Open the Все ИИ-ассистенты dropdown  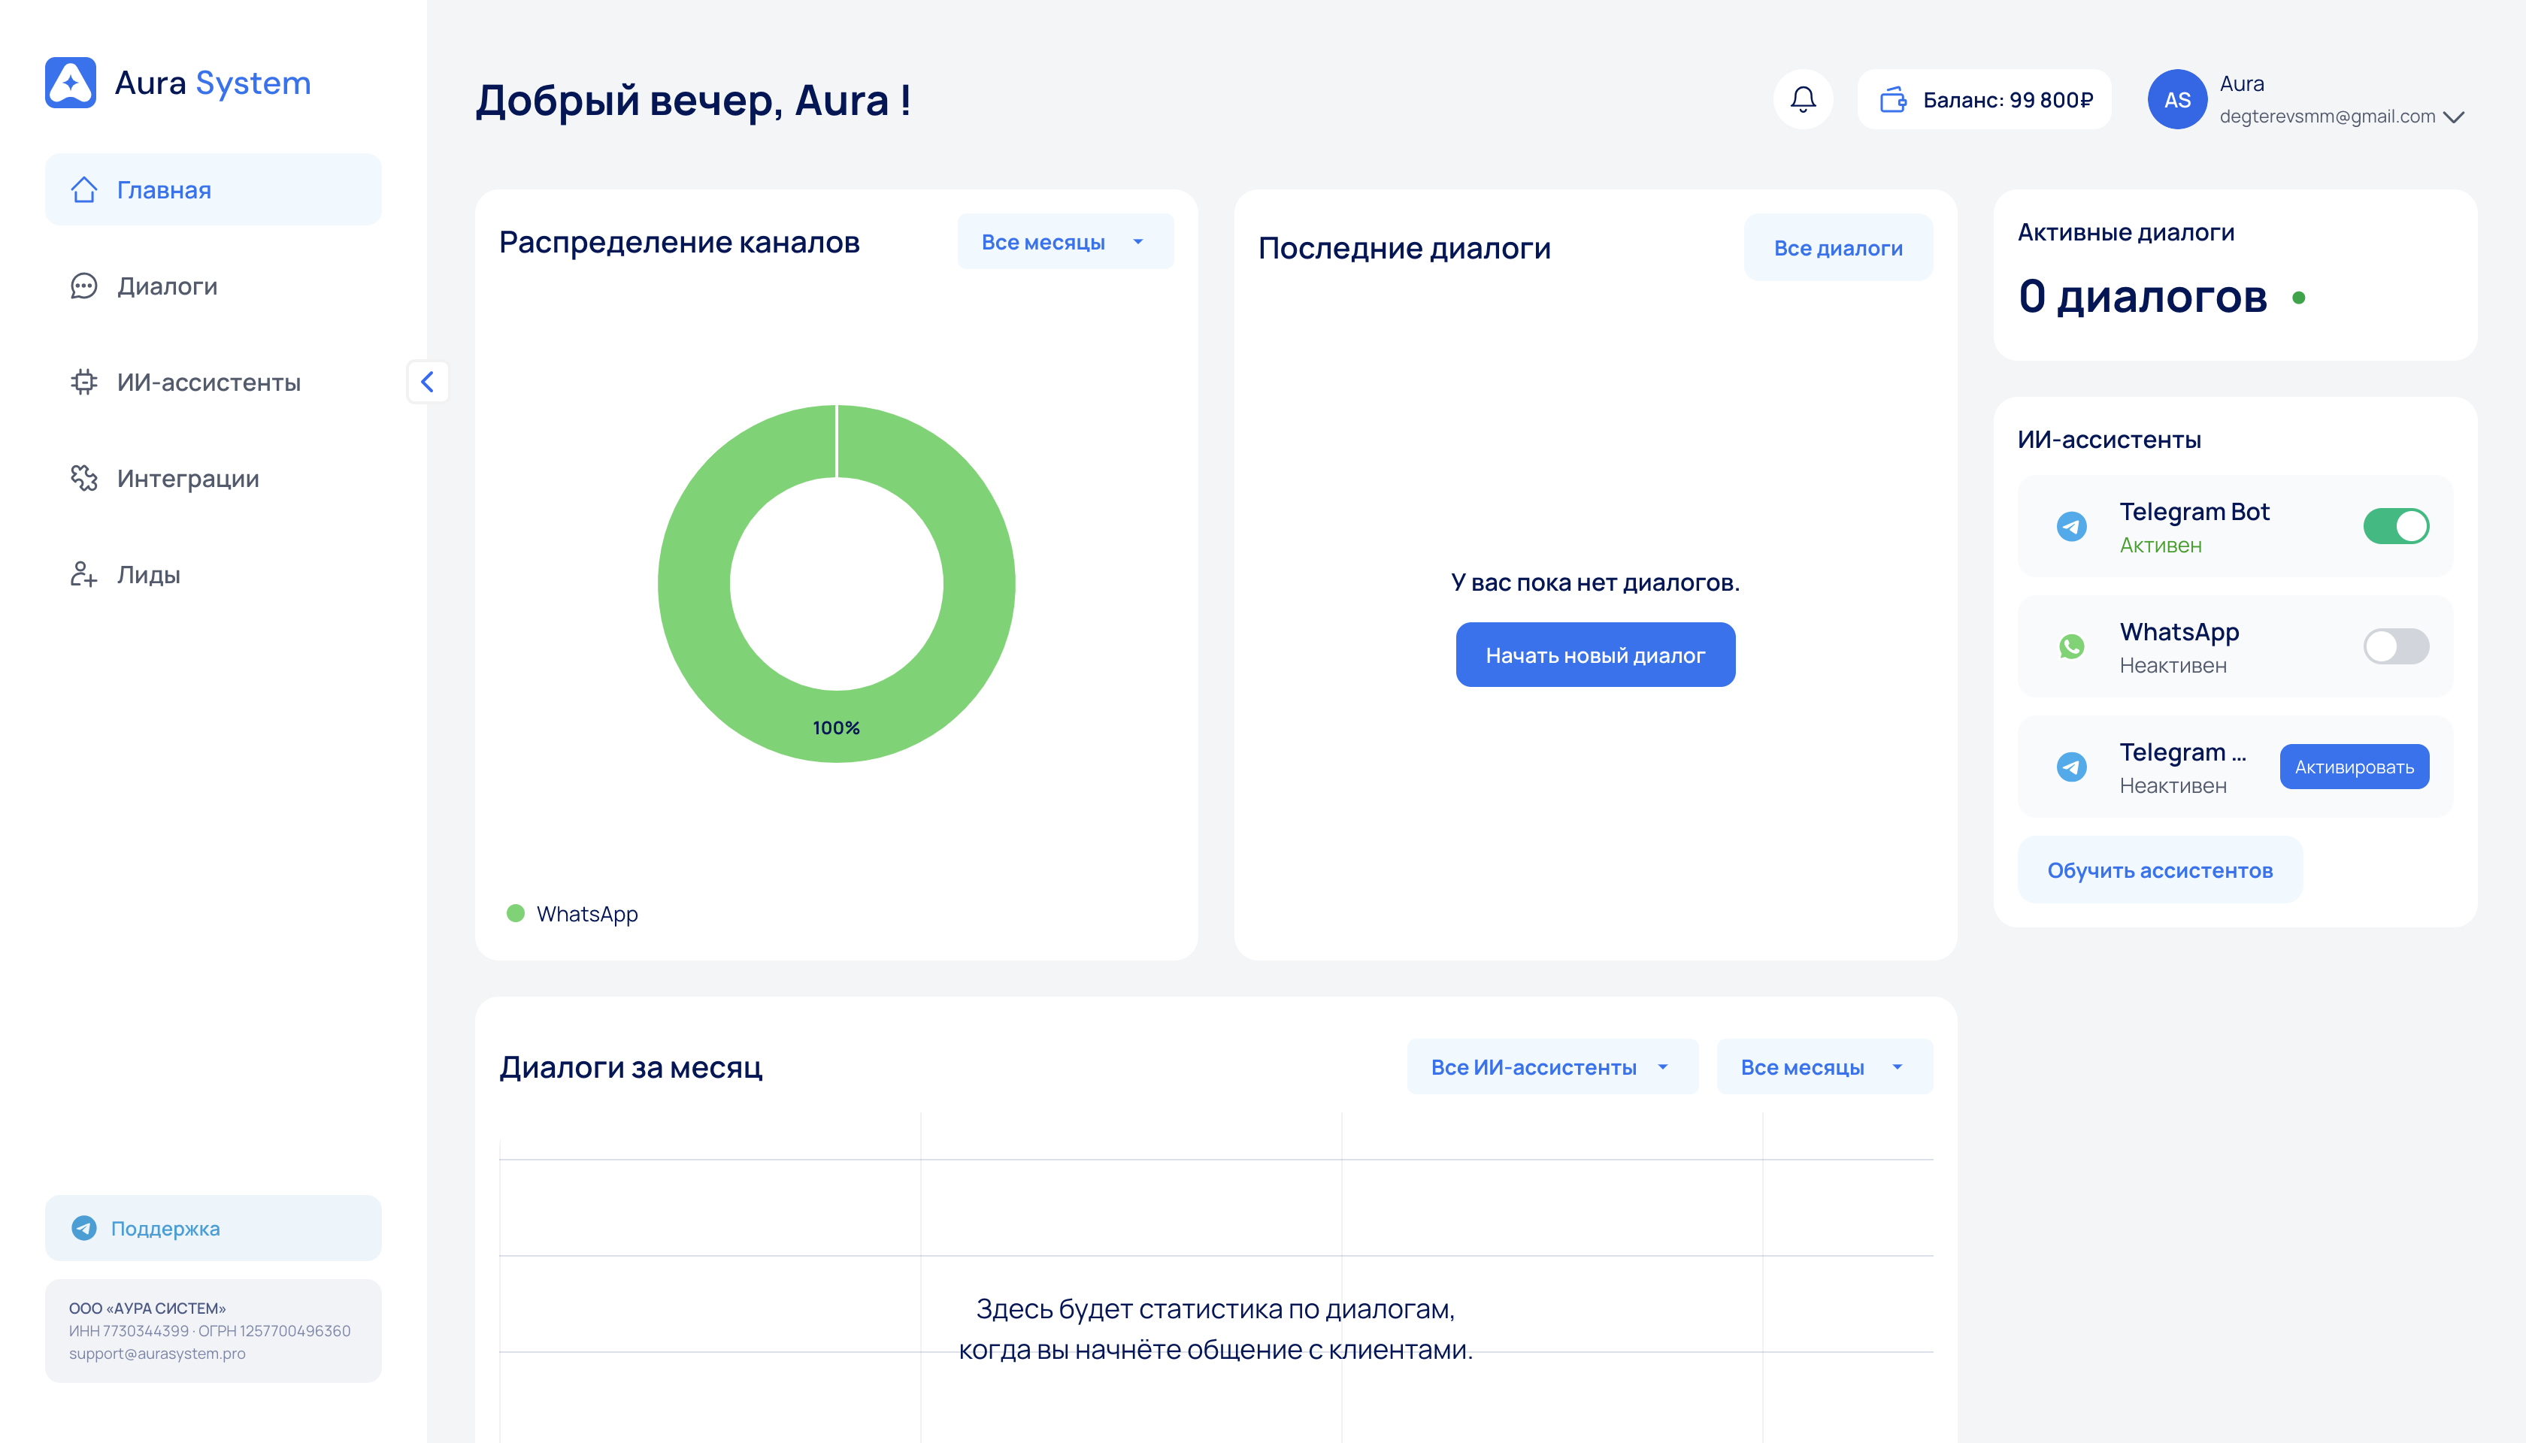coord(1552,1066)
